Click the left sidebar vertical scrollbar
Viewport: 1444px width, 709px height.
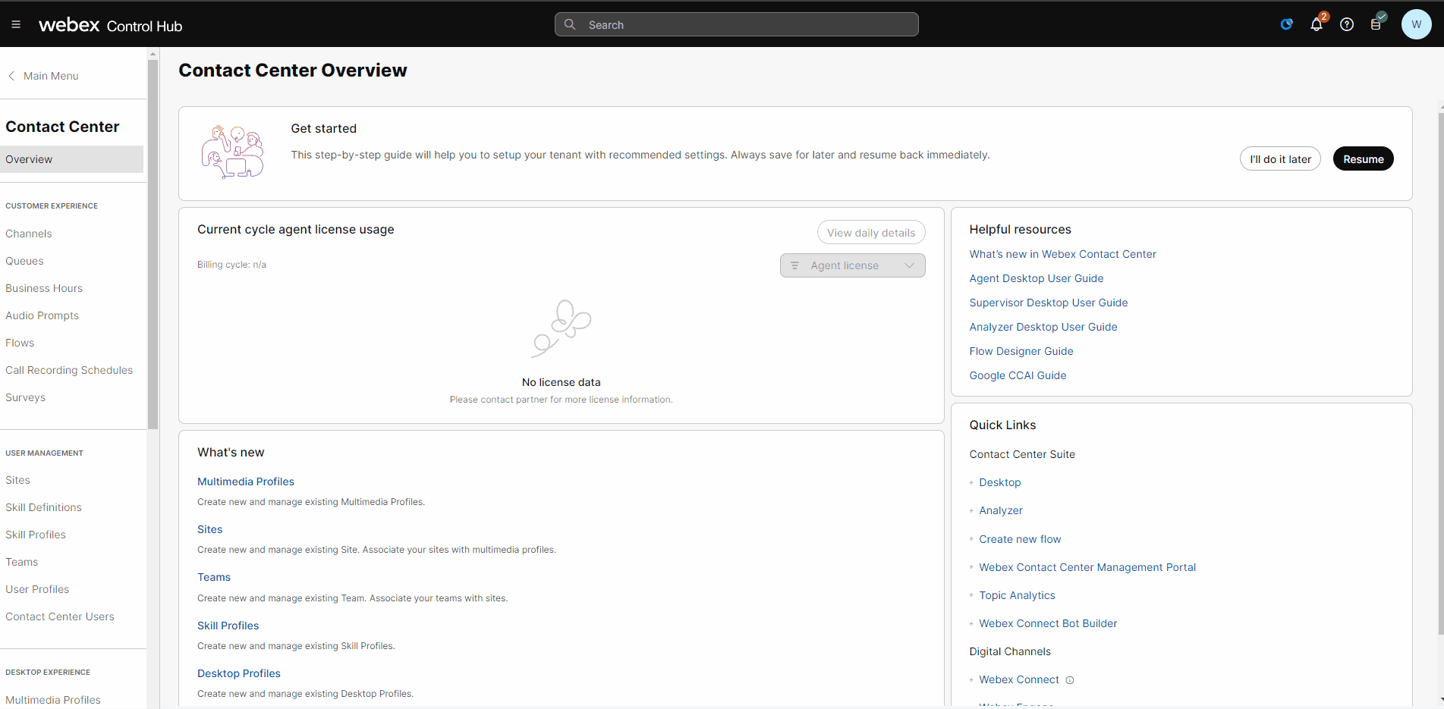(x=153, y=243)
